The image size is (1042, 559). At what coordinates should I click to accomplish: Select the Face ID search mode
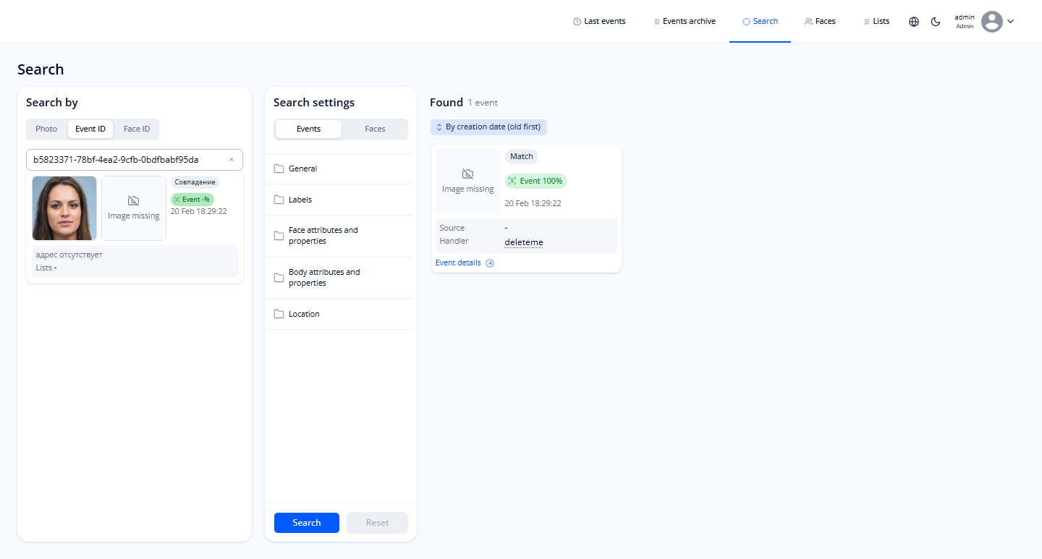136,128
